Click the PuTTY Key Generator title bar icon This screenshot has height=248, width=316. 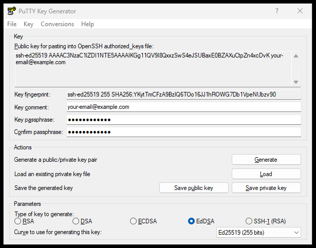point(10,11)
